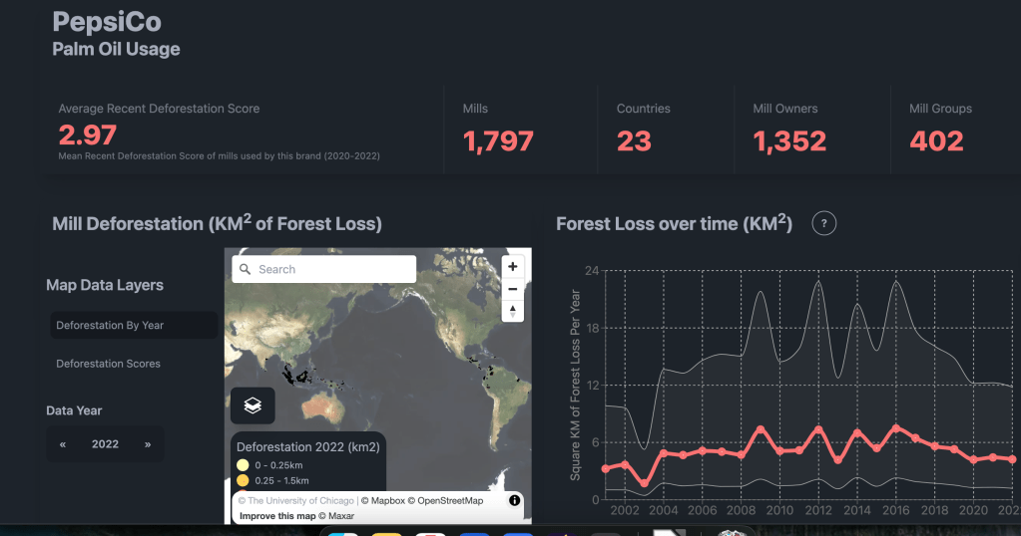Click the 0.25 - 1.5km legend swatch
Image resolution: width=1021 pixels, height=536 pixels.
(x=243, y=481)
